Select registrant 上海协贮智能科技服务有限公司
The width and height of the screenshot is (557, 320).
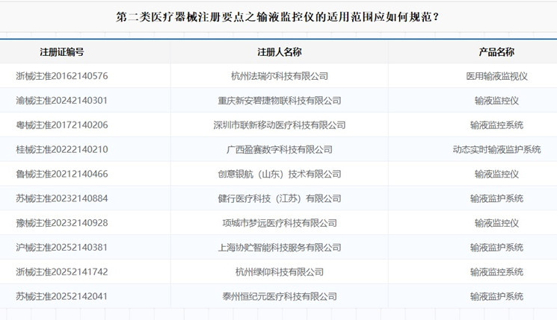pos(279,248)
